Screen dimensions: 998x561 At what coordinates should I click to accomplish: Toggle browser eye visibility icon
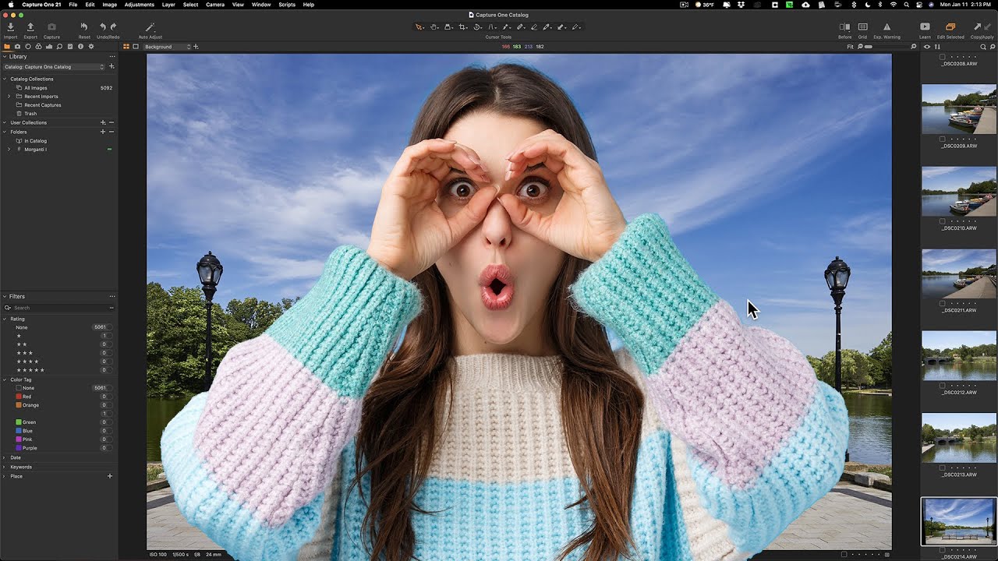927,47
